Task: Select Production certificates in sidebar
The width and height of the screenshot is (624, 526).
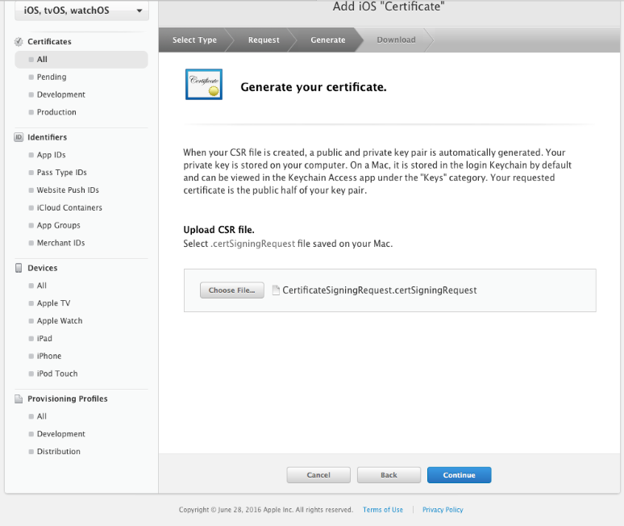Action: [x=56, y=112]
